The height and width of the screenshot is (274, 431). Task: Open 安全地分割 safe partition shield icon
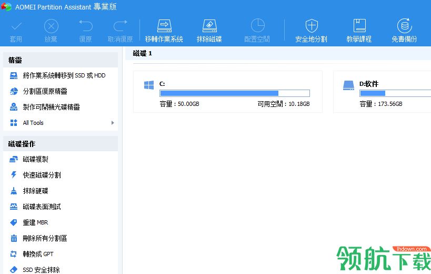tap(312, 26)
